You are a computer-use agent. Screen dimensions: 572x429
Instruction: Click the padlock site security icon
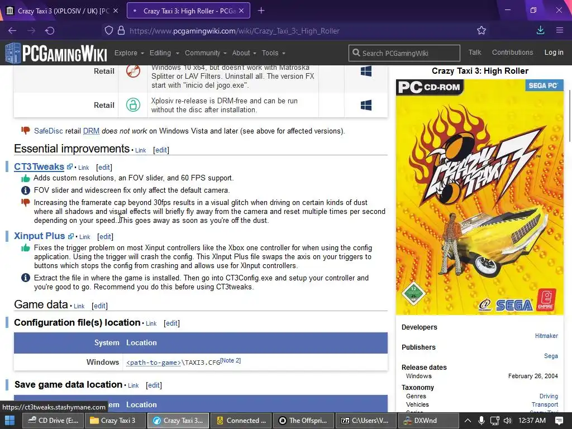click(121, 30)
